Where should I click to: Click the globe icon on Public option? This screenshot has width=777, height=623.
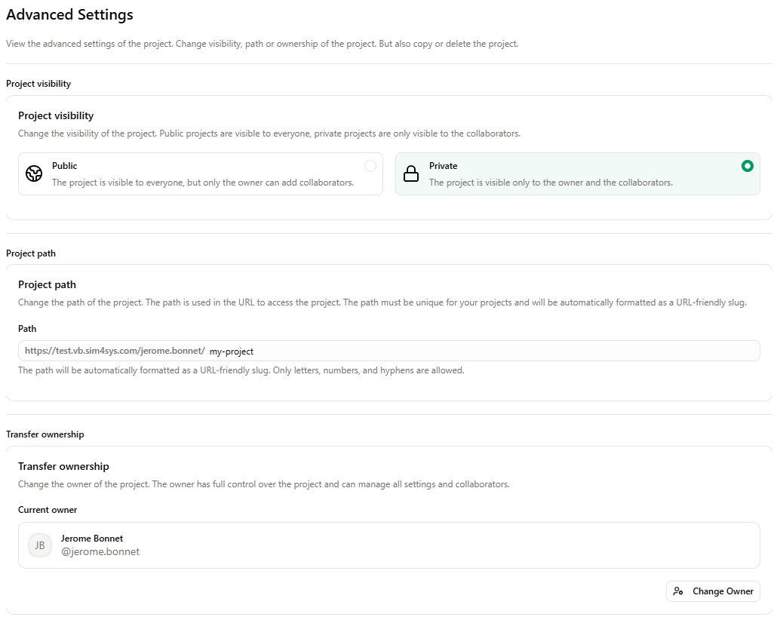coord(34,173)
